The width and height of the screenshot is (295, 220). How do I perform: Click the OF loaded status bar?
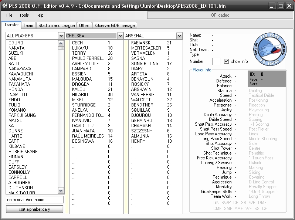click(220, 15)
